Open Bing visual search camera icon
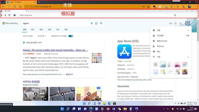This screenshot has height=112, width=199. [96, 23]
